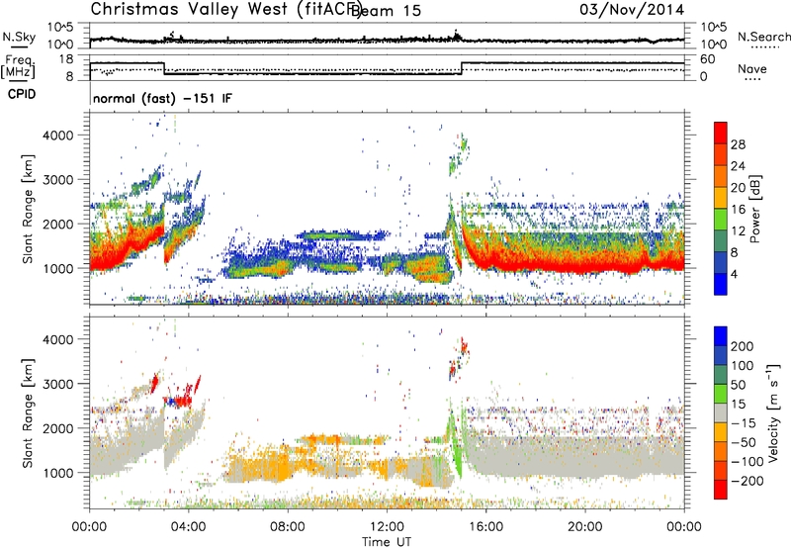The width and height of the screenshot is (791, 548).
Task: Click the date '03/Nov/2014'
Action: tap(632, 10)
